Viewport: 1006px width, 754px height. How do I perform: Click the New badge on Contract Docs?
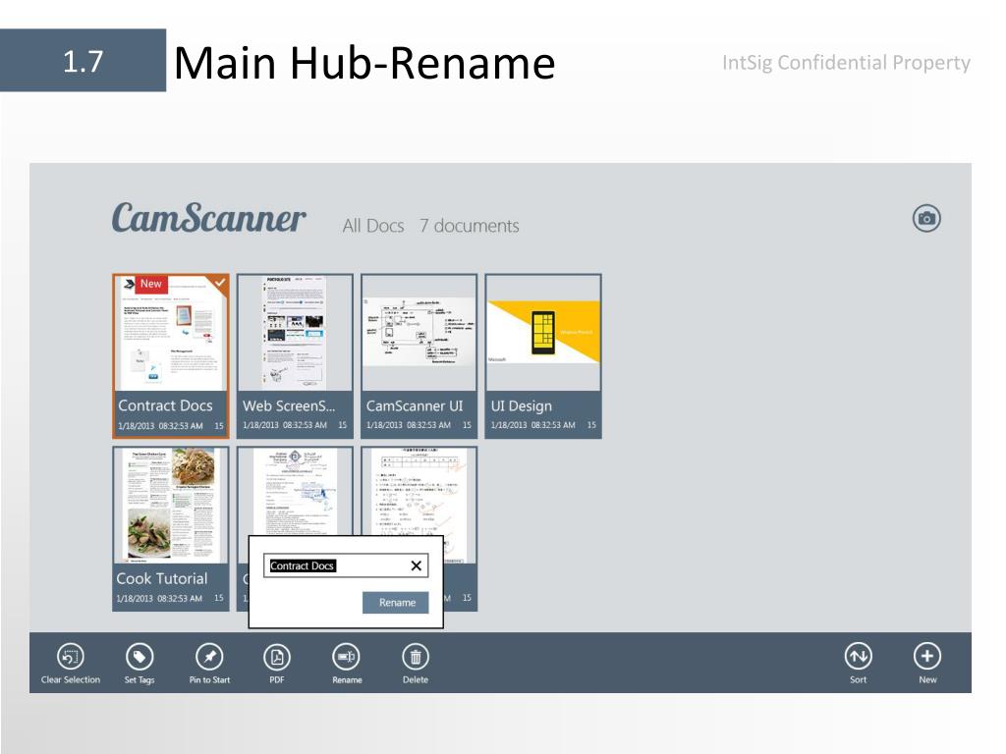tap(151, 284)
